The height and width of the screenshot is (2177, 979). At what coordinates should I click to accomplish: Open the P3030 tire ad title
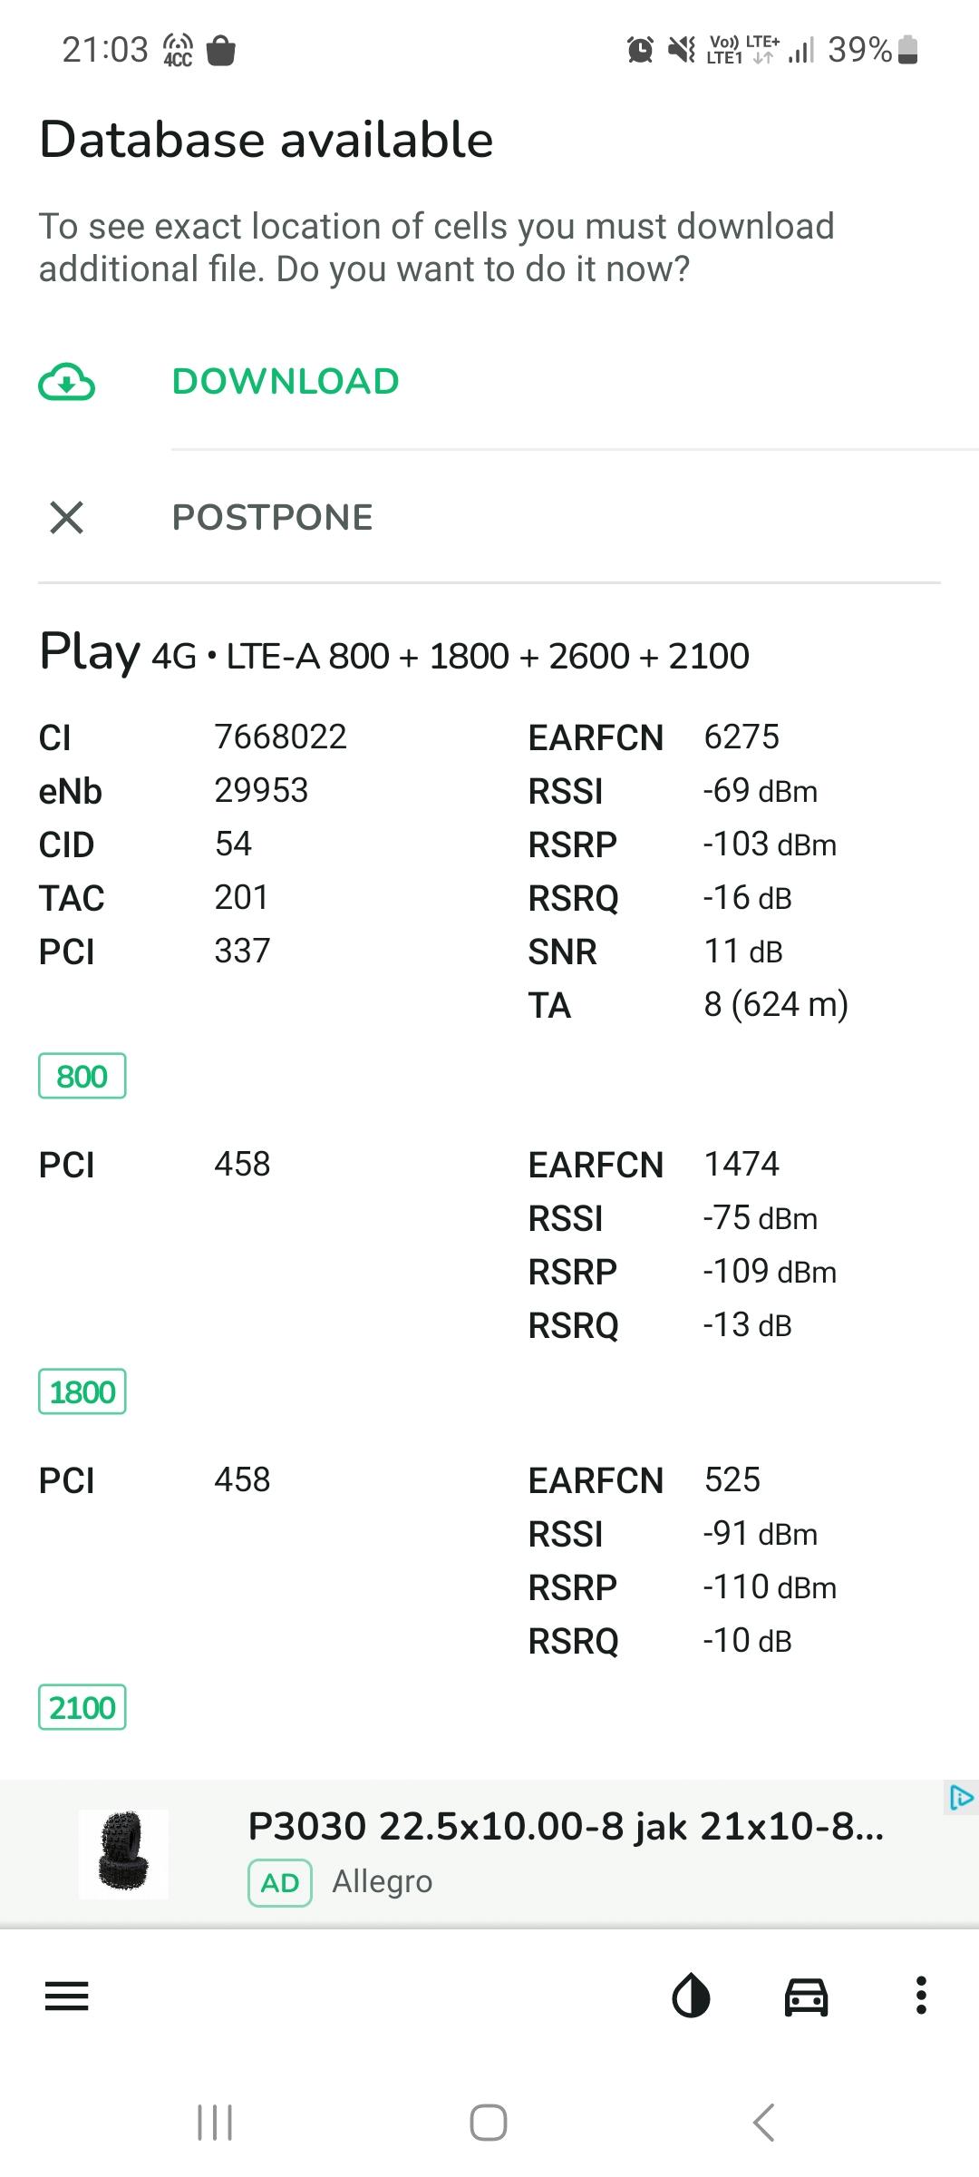coord(565,1826)
